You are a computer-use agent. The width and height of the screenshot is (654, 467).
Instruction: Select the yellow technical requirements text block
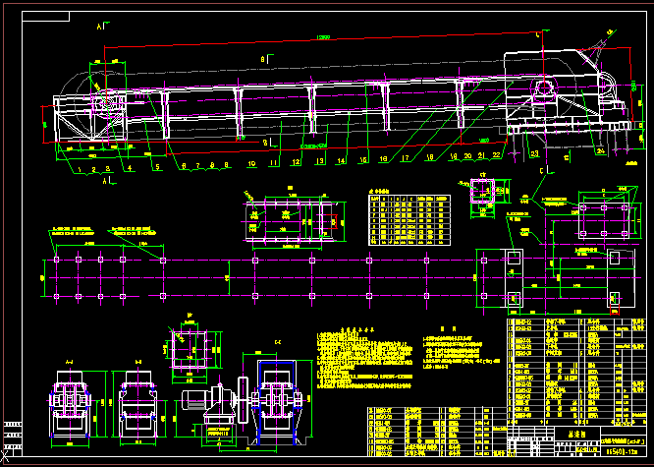point(361,356)
